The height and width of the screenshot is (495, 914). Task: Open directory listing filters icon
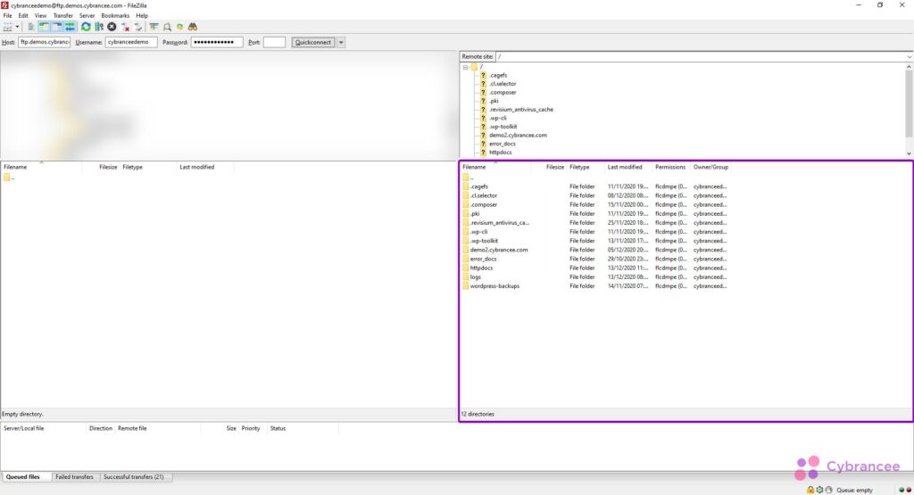pyautogui.click(x=154, y=27)
